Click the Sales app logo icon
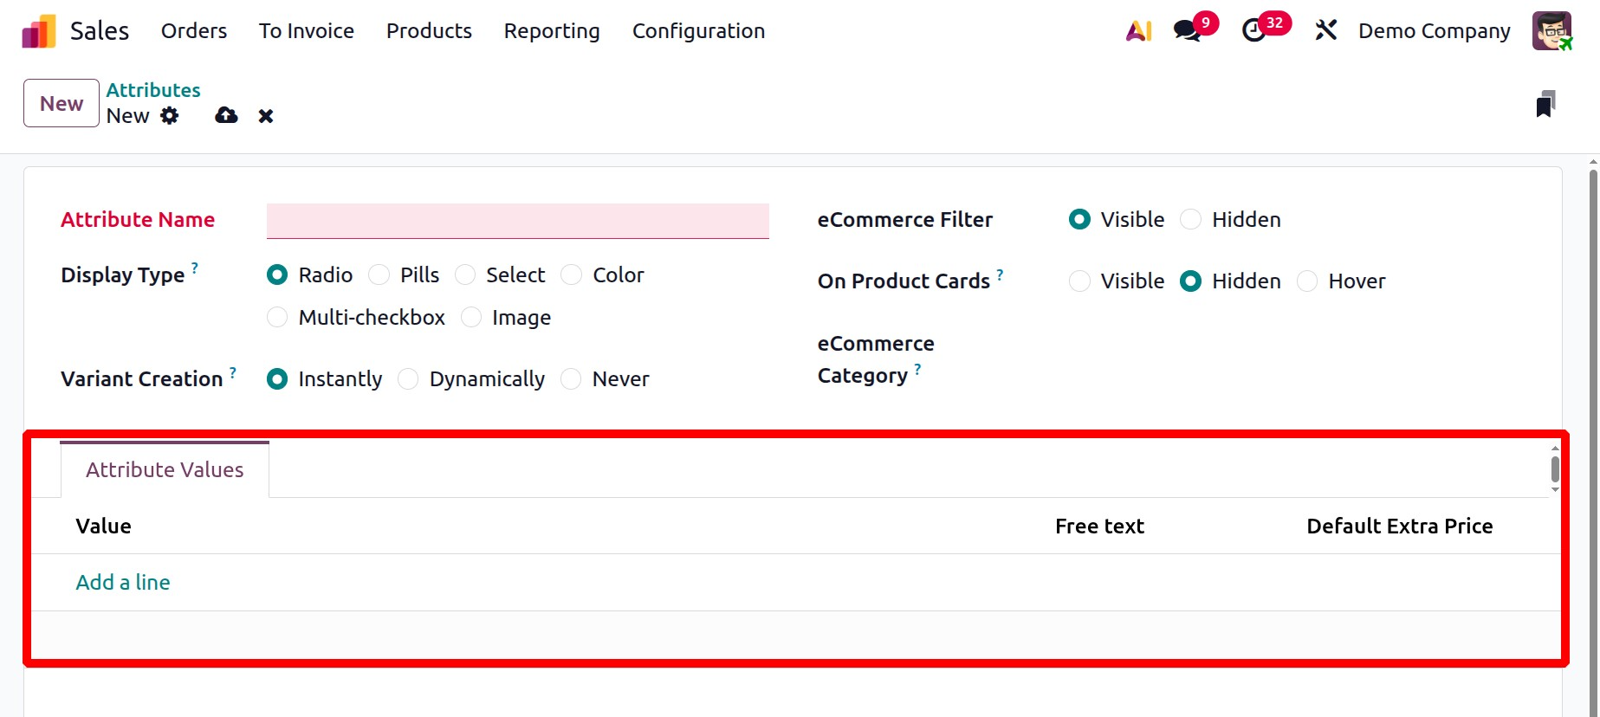Image resolution: width=1600 pixels, height=717 pixels. point(39,31)
